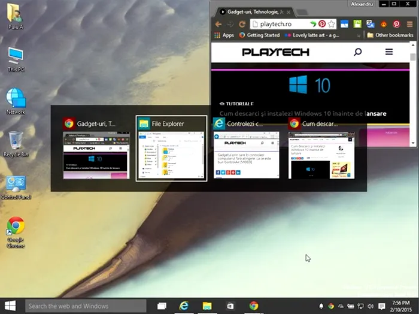419x314 pixels.
Task: Open a new tab in Chrome
Action: [x=302, y=13]
